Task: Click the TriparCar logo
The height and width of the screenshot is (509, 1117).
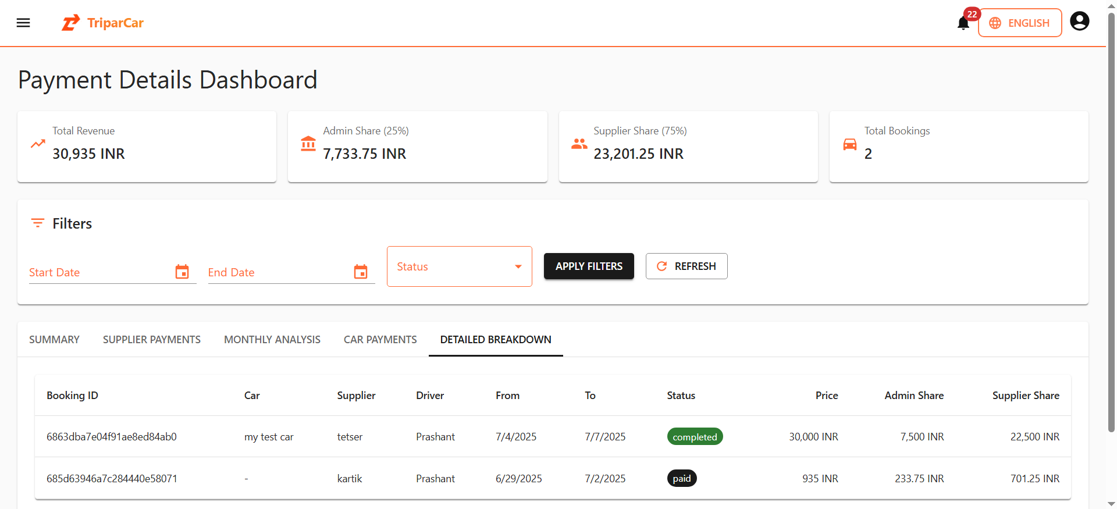Action: [x=102, y=23]
